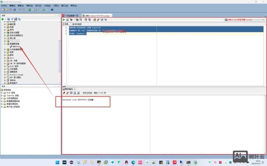Expand the 公共数据库链接 tree node
This screenshot has height=166, width=267.
pos(5,49)
